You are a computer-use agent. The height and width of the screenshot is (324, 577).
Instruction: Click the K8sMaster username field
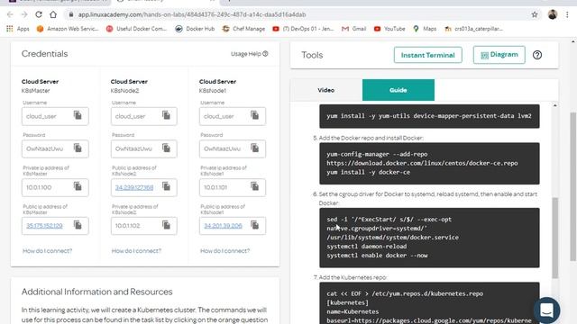(x=55, y=116)
